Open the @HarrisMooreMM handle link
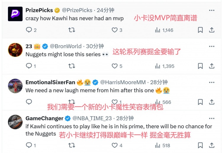This screenshot has height=153, width=222. [x=123, y=82]
